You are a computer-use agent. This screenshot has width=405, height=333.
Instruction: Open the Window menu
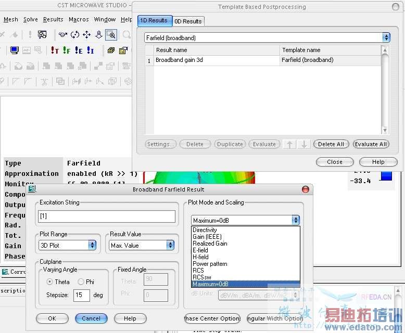pyautogui.click(x=105, y=19)
